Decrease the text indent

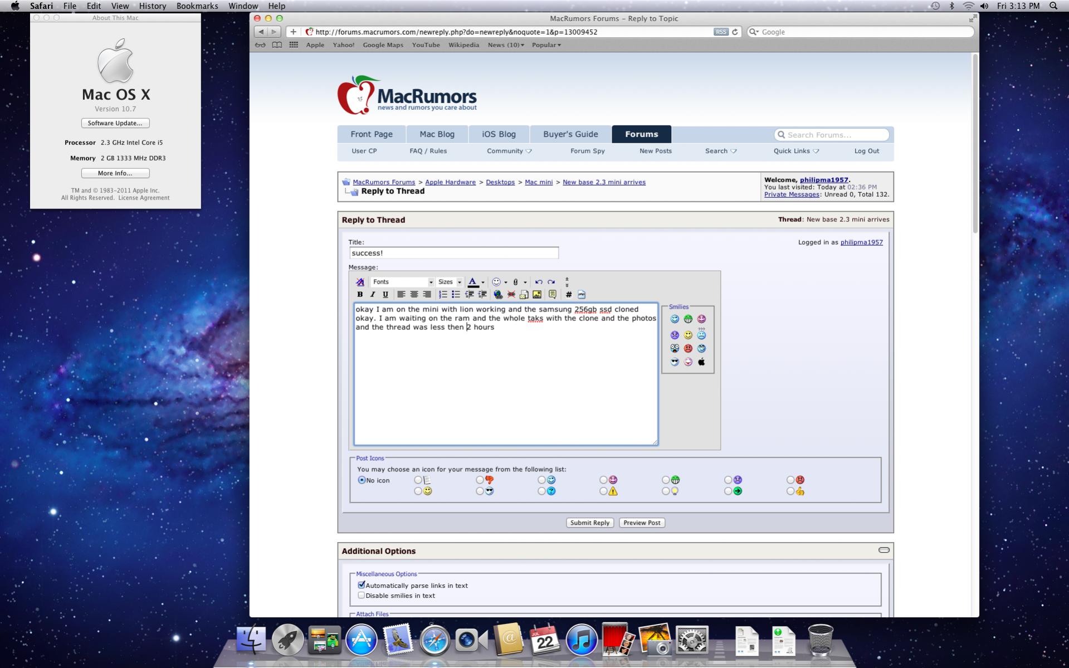click(x=469, y=294)
